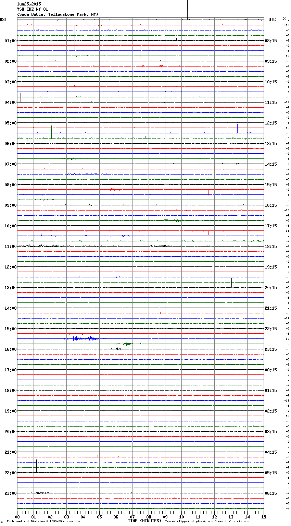Select the 19:00 MST hour label

click(x=11, y=411)
